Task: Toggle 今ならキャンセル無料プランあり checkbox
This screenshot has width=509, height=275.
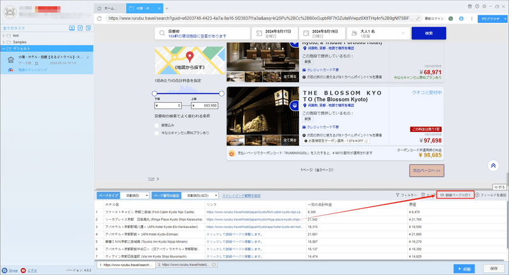Action: coord(157,133)
